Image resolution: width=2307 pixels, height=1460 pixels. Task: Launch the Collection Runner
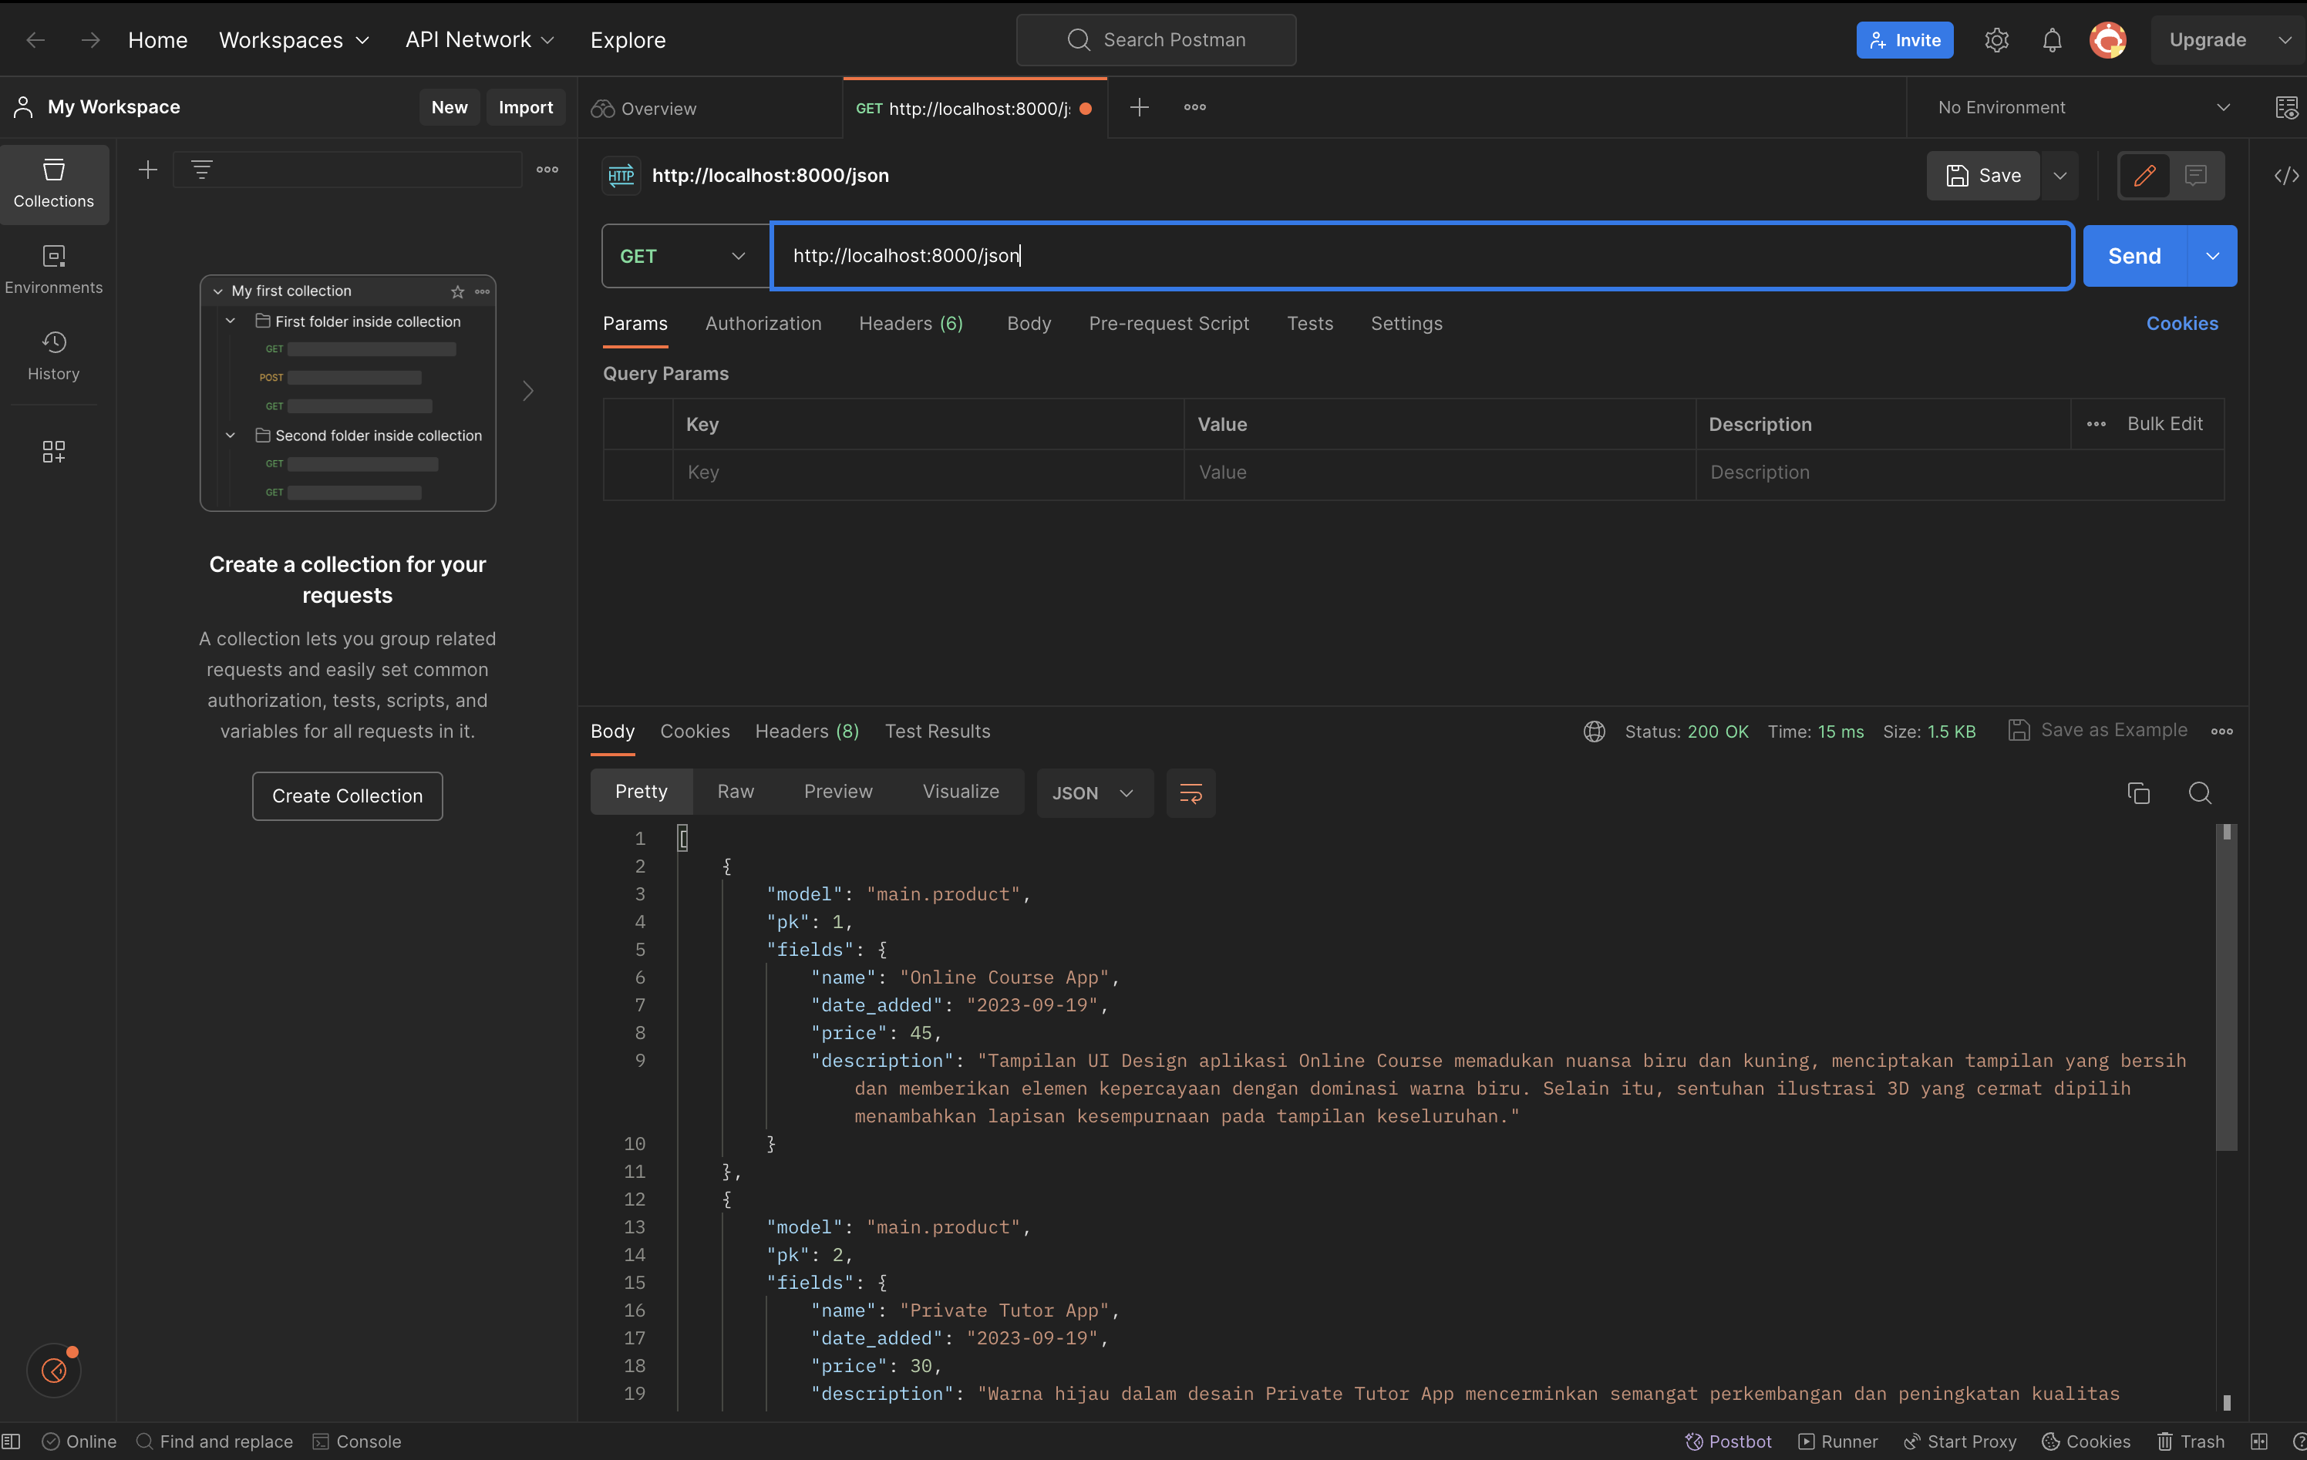(x=1838, y=1441)
